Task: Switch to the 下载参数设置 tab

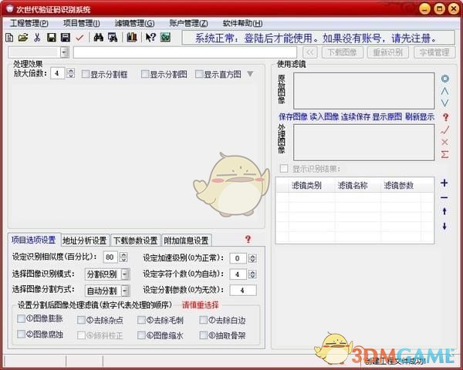Action: 135,240
